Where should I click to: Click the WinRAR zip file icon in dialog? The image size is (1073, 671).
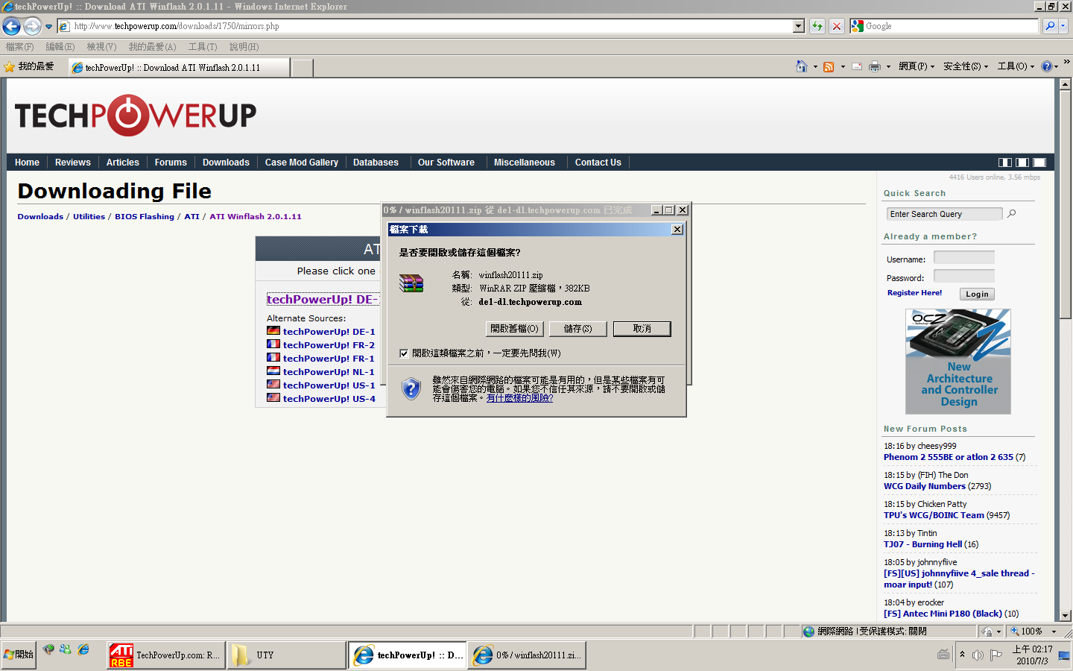[x=411, y=283]
